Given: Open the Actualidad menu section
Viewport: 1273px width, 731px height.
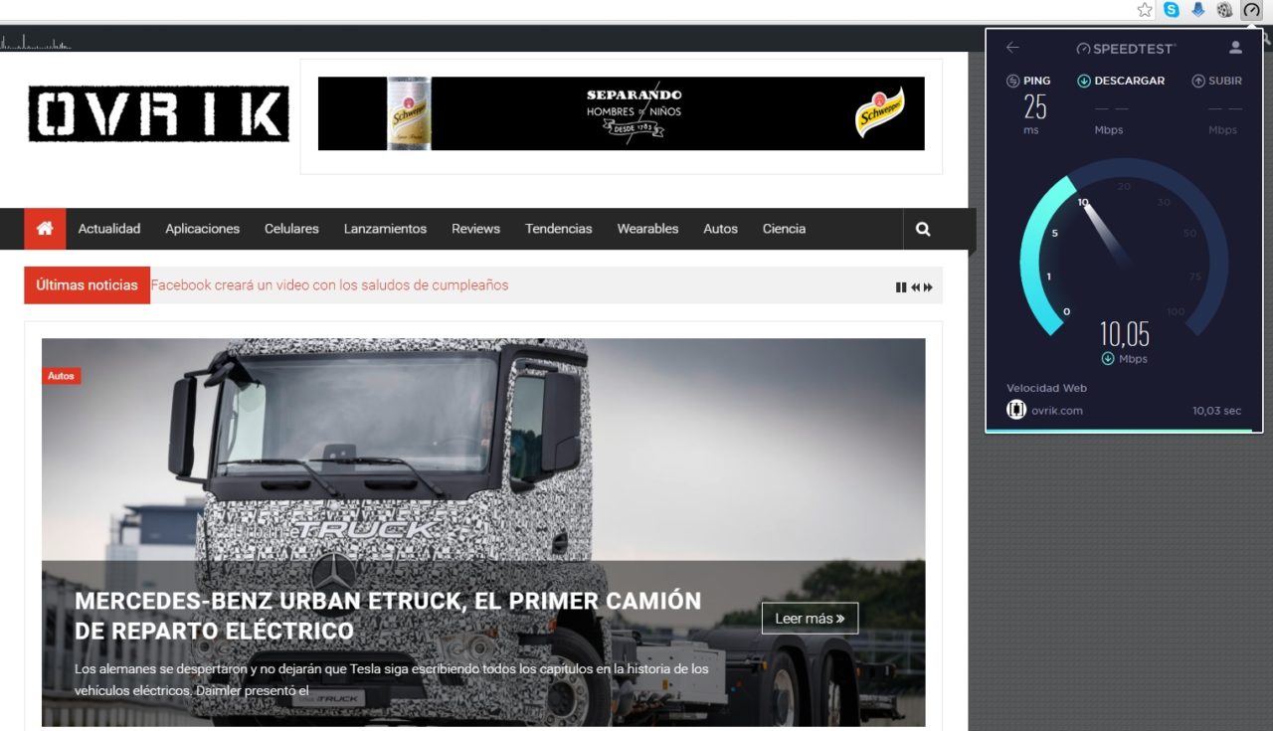Looking at the screenshot, I should click(x=109, y=229).
